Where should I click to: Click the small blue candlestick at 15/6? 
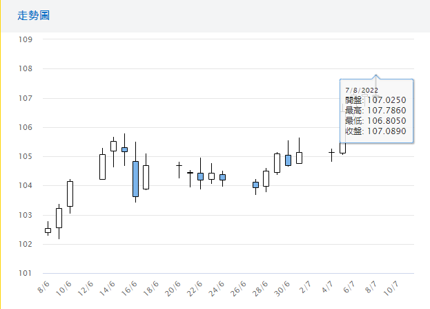pyautogui.click(x=125, y=149)
